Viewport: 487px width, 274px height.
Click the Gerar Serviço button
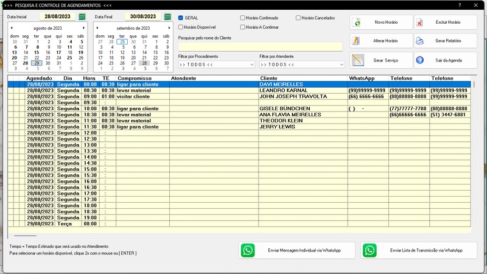(x=381, y=60)
